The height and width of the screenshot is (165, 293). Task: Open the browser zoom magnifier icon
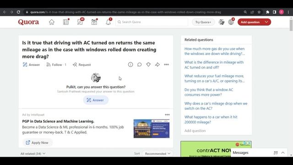245,12
